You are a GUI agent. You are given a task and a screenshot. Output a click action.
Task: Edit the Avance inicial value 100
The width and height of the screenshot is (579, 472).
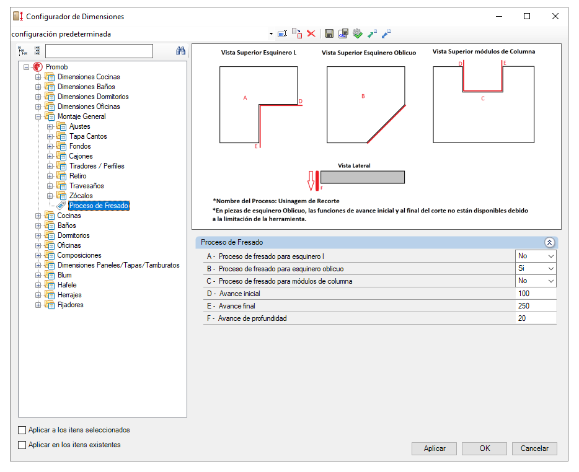[x=536, y=294]
